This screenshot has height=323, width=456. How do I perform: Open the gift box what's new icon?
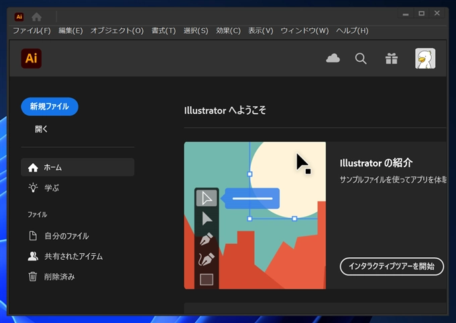392,58
